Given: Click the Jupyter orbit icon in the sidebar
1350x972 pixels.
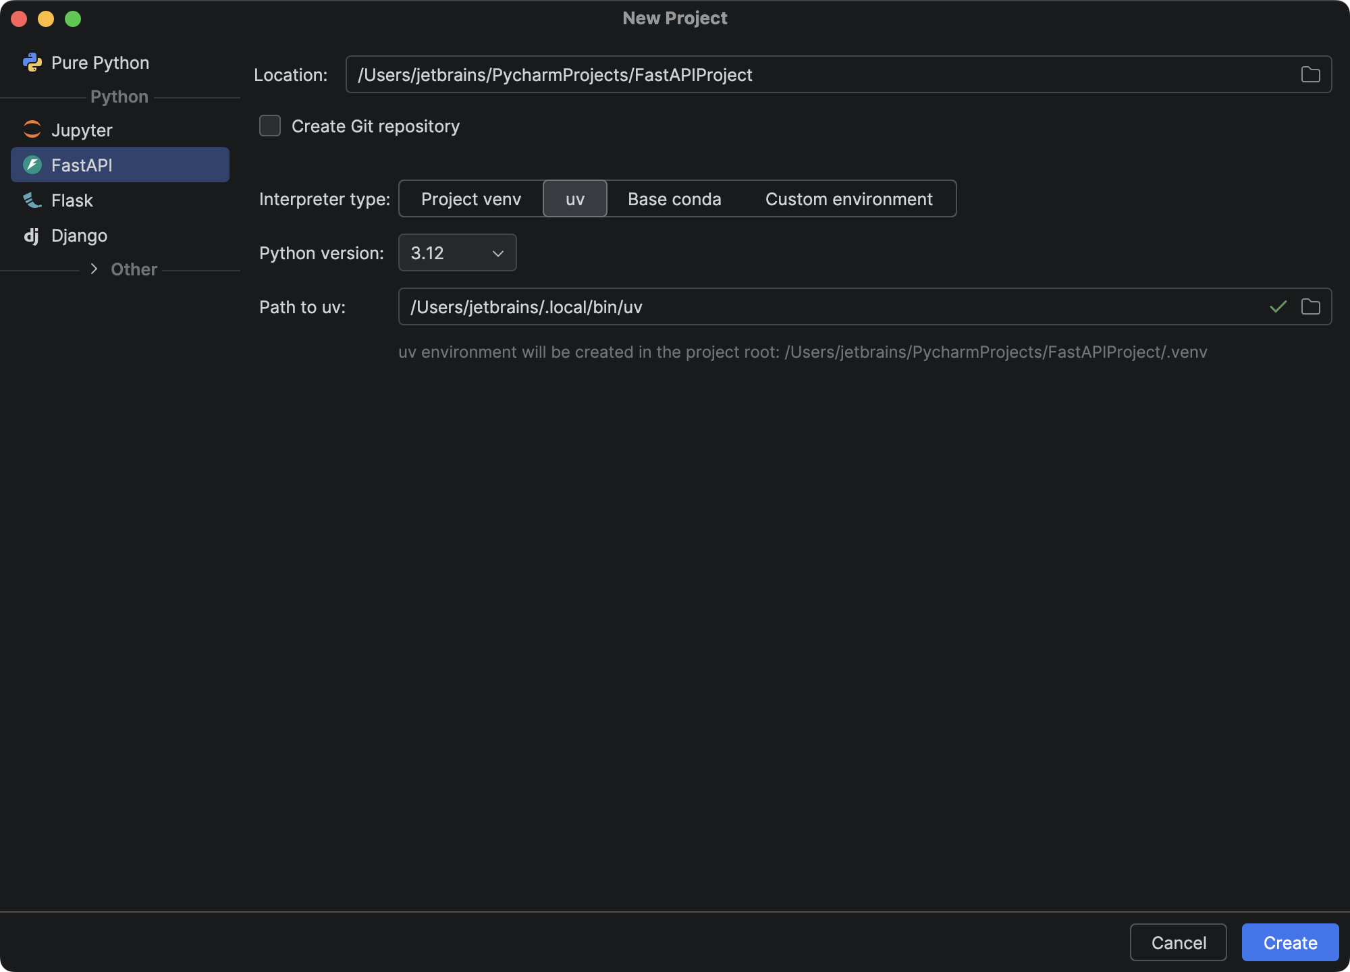Looking at the screenshot, I should 32,130.
